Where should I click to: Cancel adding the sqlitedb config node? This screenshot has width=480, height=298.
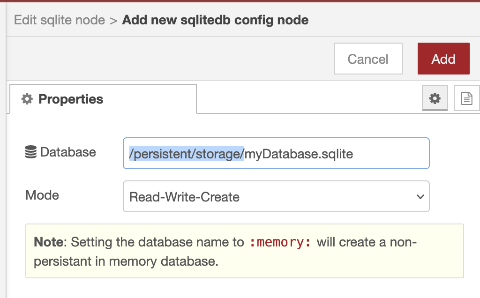[x=368, y=59]
